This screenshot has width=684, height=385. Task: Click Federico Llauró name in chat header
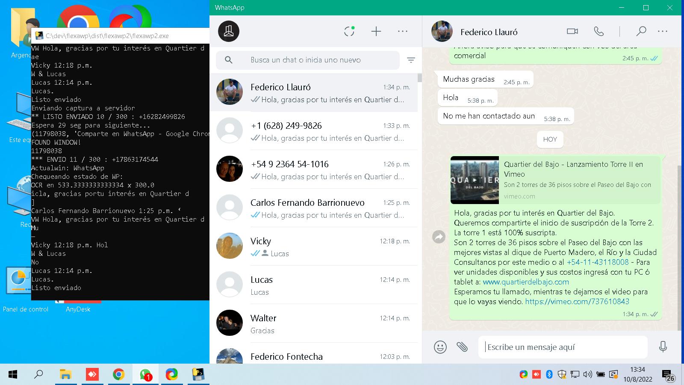tap(489, 32)
